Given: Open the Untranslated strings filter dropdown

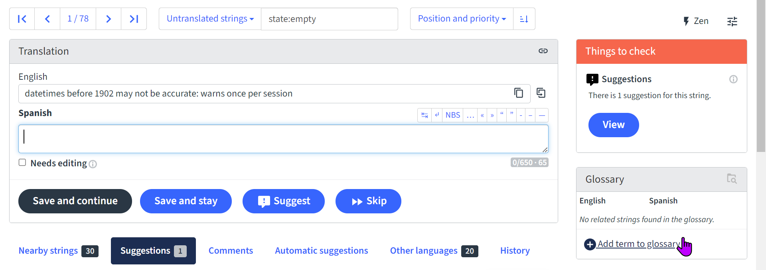Looking at the screenshot, I should click(209, 18).
